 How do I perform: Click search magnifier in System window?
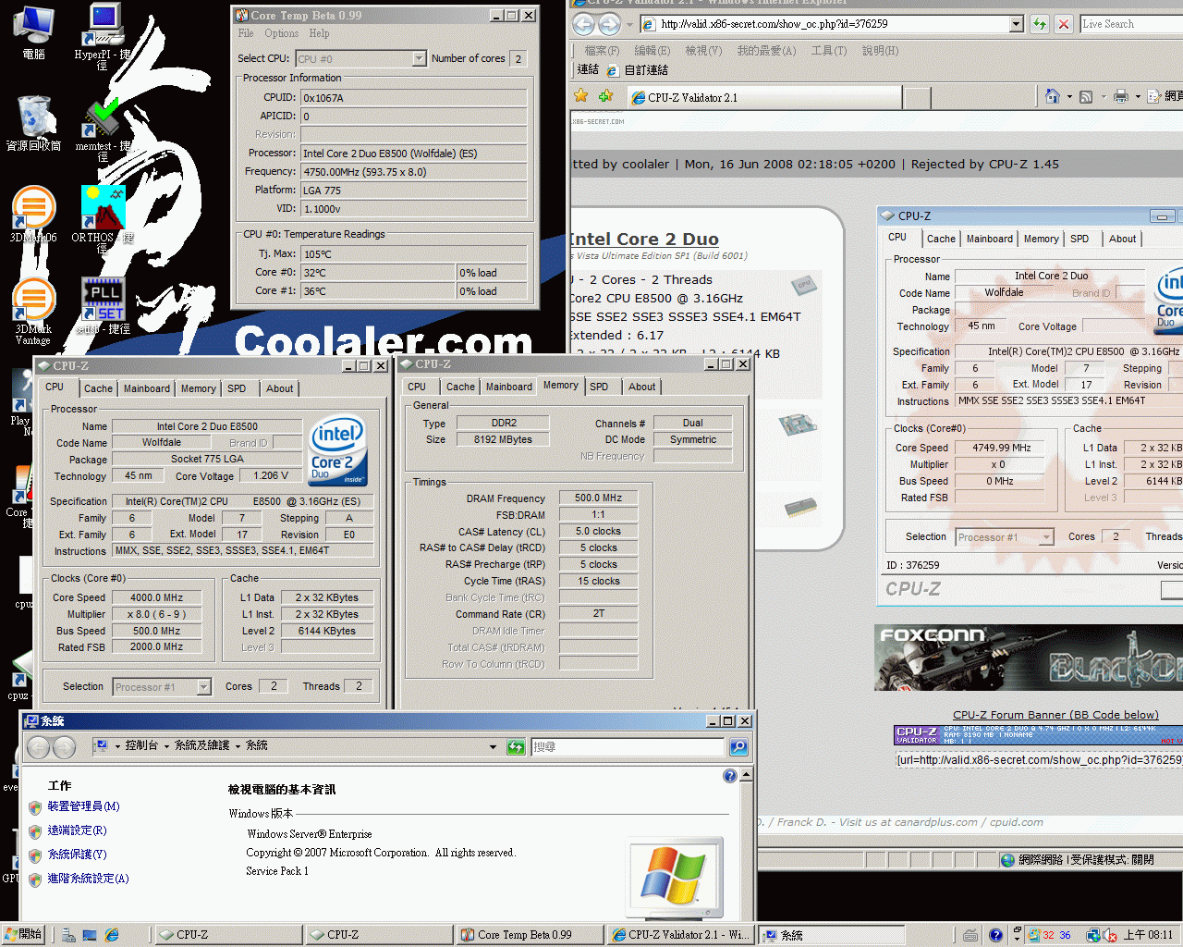pyautogui.click(x=738, y=746)
